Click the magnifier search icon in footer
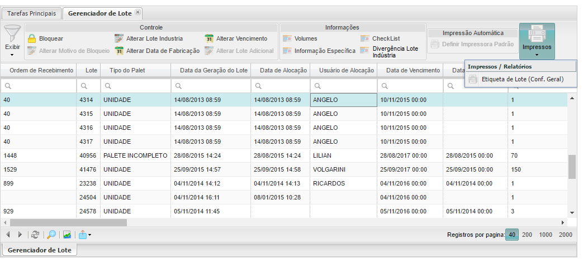Viewport: 583px width, 263px height. 51,235
